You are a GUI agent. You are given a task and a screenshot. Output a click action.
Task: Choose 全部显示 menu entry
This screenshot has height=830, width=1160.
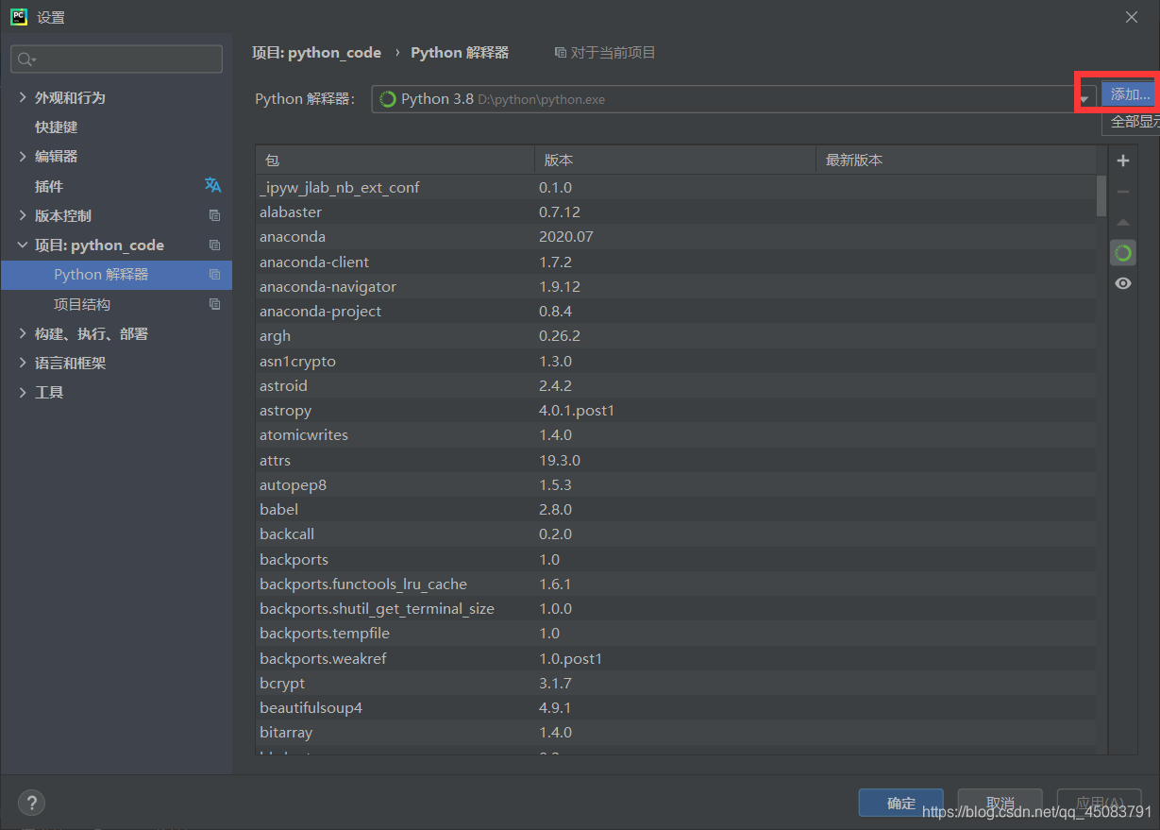(x=1131, y=122)
